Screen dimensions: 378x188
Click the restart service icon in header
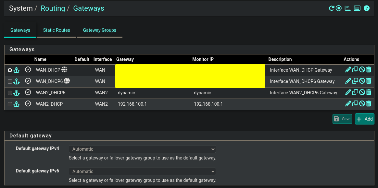click(332, 8)
